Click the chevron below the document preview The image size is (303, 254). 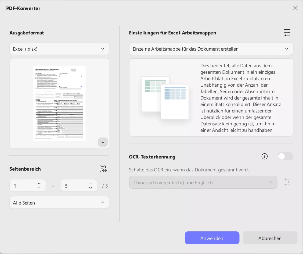point(103,142)
